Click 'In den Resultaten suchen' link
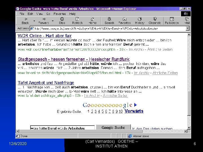The image size is (203, 152). click(152, 128)
